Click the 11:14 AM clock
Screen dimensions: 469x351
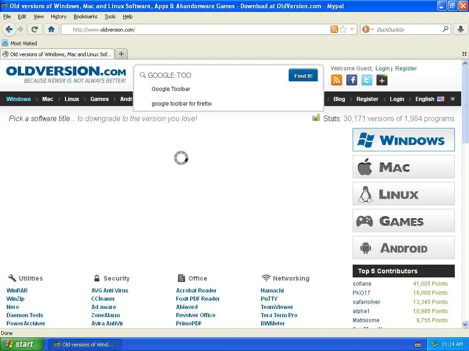(452, 345)
